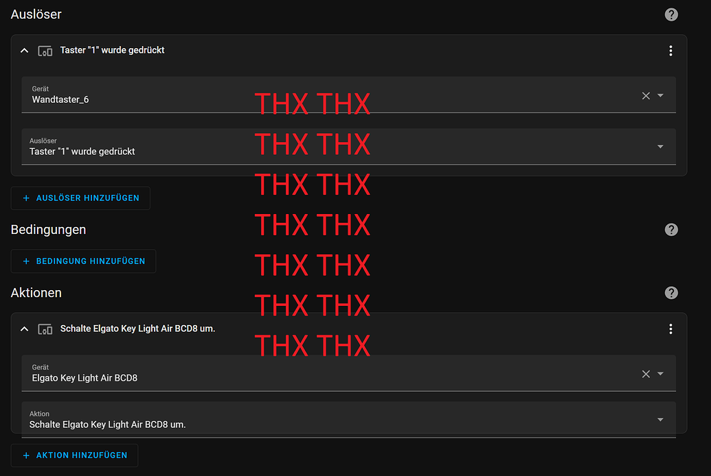Collapse the Schalte Elgato action card
711x476 pixels.
[25, 329]
